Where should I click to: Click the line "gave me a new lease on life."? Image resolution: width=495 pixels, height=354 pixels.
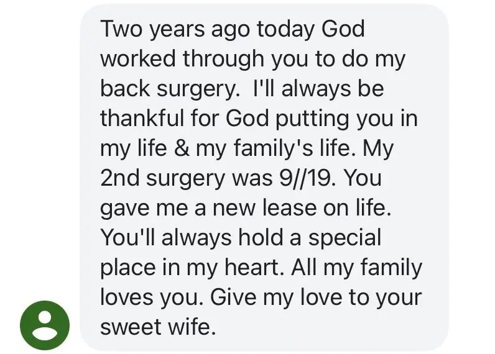point(246,209)
